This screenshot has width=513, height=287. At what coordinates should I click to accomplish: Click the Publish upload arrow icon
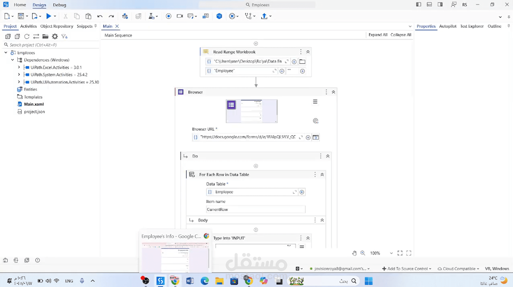264,16
